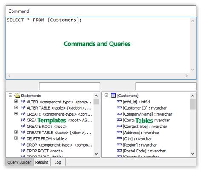Click the templates filter box

coord(69,86)
